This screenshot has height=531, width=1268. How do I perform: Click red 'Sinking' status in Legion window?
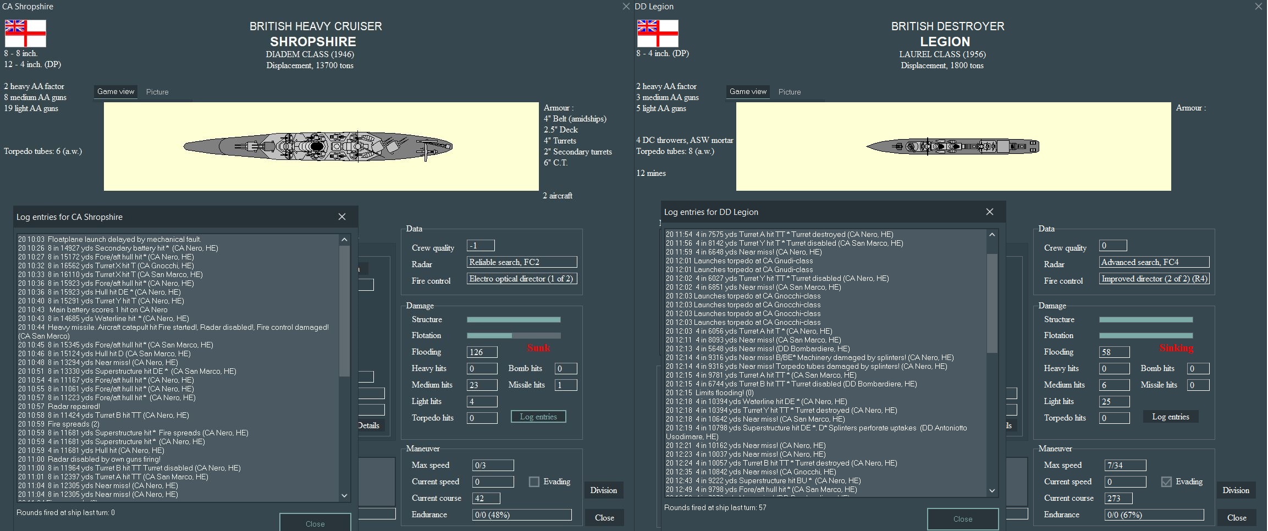(x=1176, y=348)
